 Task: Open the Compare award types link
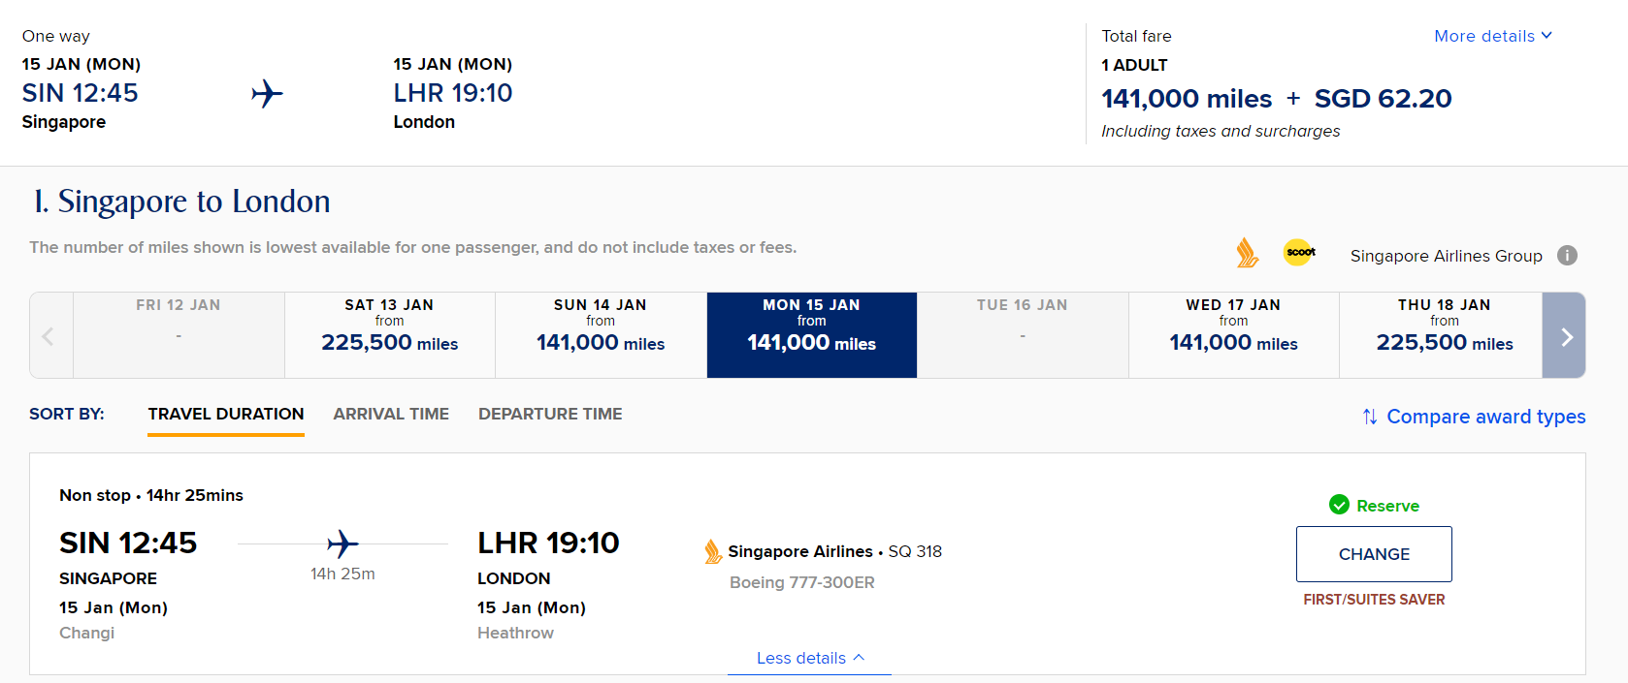tap(1485, 417)
